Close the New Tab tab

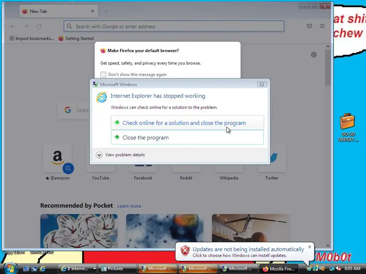click(93, 11)
